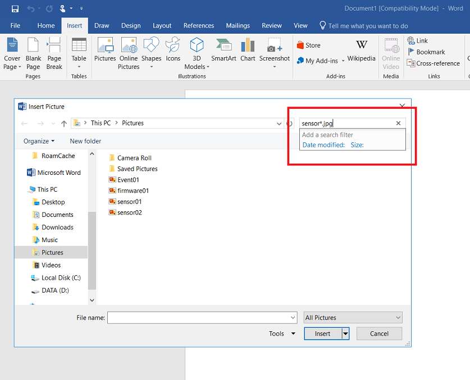Add the Date modified search filter
This screenshot has width=470, height=380.
(x=323, y=145)
